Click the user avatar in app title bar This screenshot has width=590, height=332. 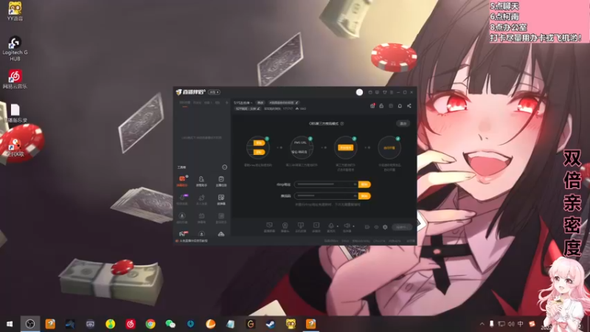pos(359,92)
